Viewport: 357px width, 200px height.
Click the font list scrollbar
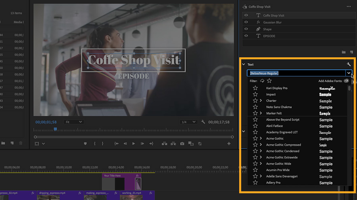click(x=349, y=89)
